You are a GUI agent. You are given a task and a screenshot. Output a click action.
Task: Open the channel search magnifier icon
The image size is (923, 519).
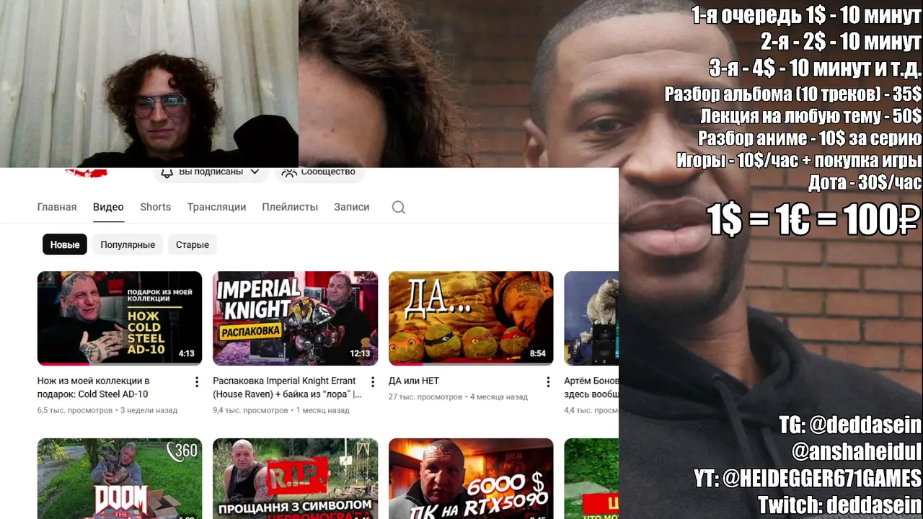pos(398,208)
